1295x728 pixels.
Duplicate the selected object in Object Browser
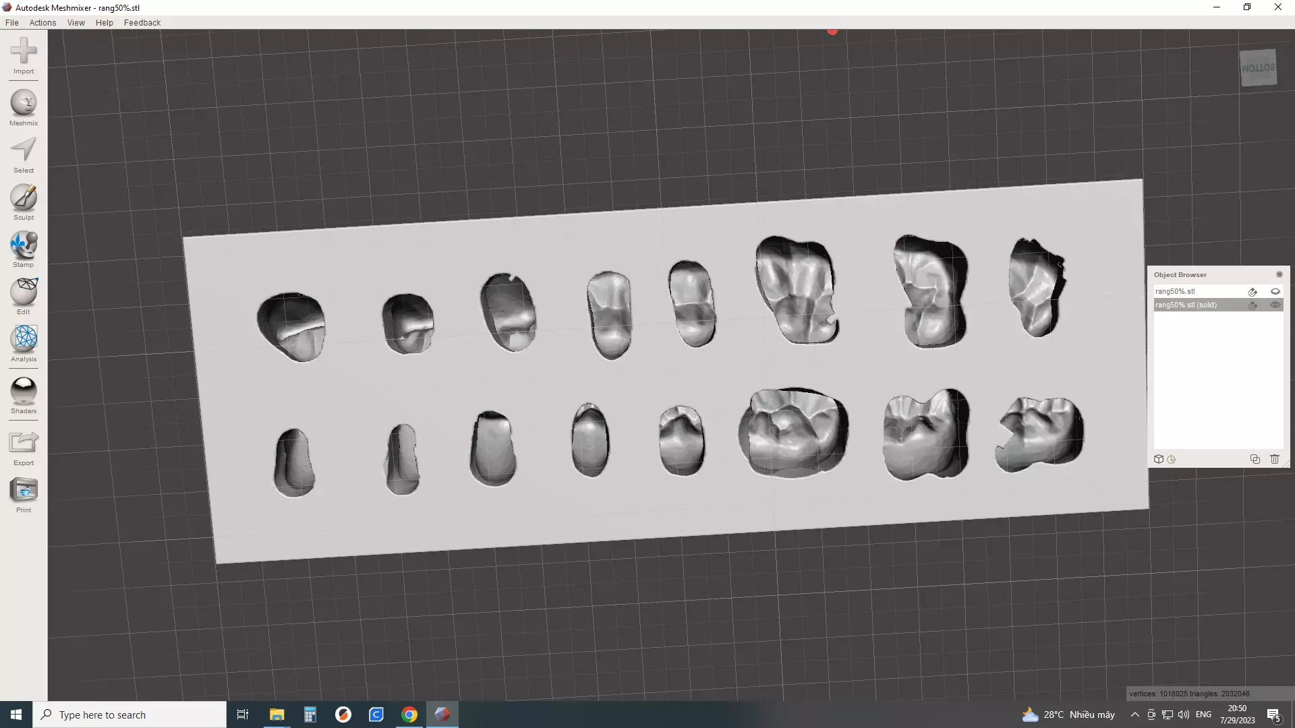(1255, 460)
